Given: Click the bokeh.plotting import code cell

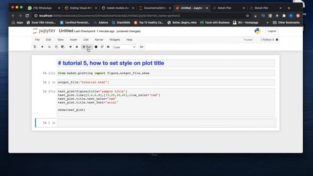Looking at the screenshot, I should tap(166, 73).
